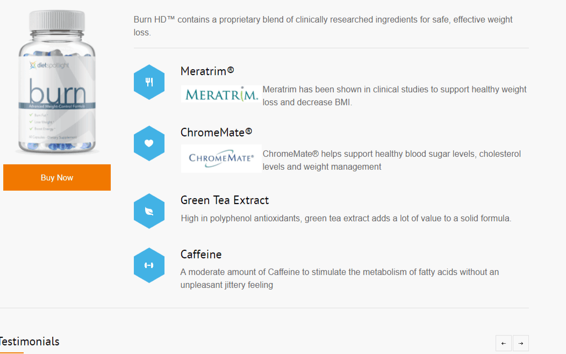Image resolution: width=566 pixels, height=354 pixels.
Task: Click the Caffeine metabolism description text
Action: pyautogui.click(x=340, y=279)
